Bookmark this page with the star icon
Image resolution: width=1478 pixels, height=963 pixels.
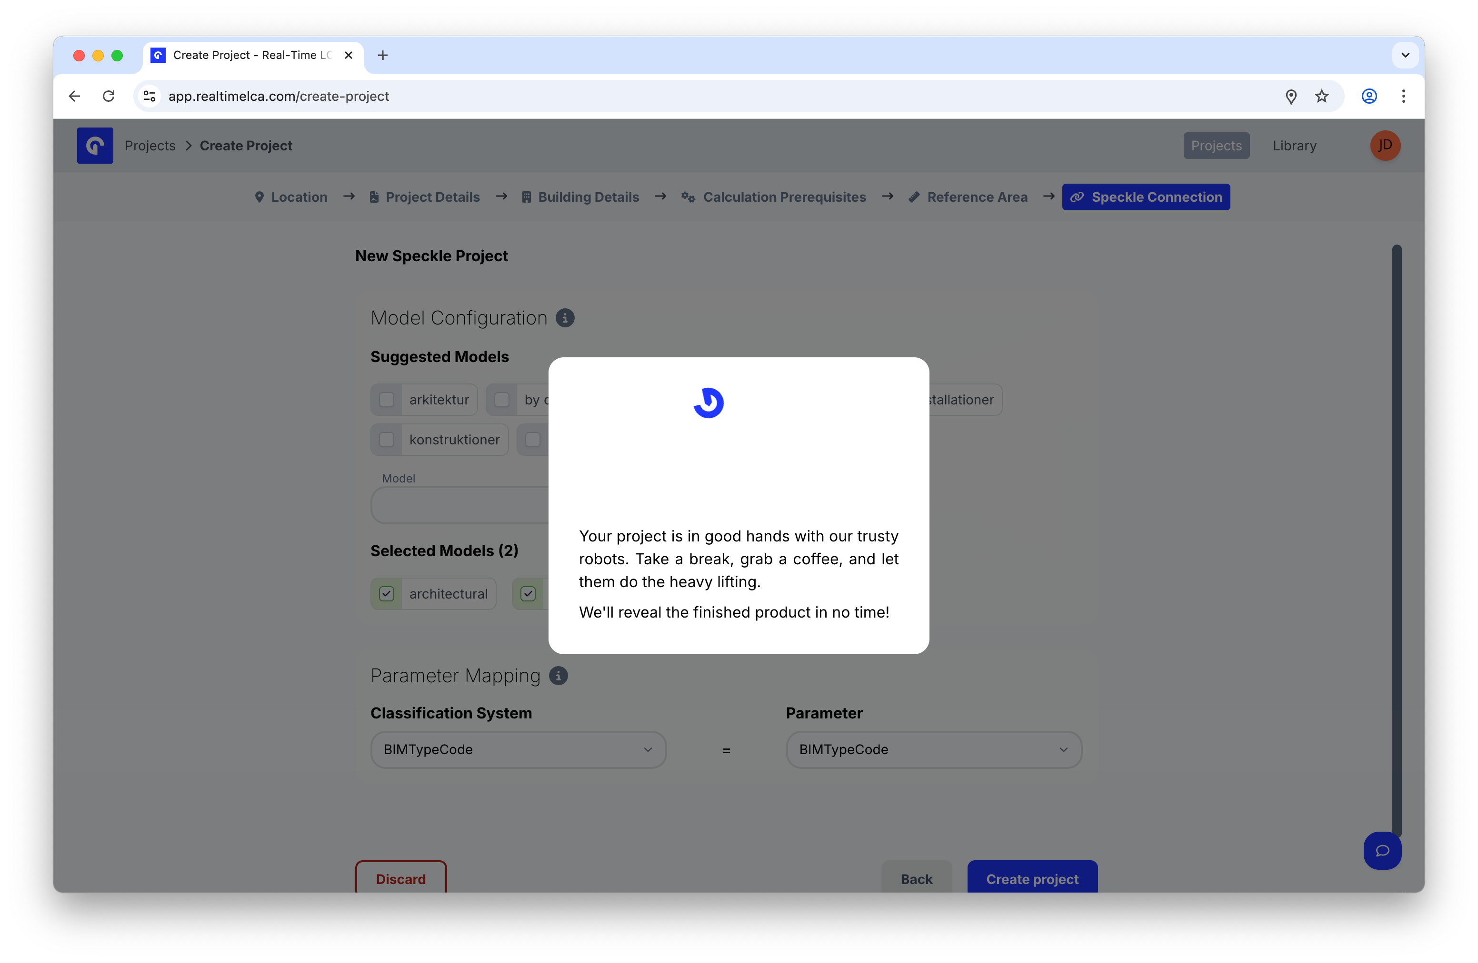click(1321, 96)
